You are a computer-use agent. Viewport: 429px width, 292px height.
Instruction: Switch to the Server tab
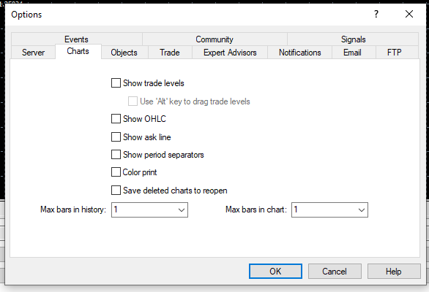pyautogui.click(x=34, y=53)
